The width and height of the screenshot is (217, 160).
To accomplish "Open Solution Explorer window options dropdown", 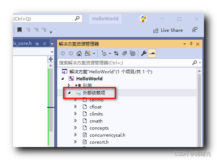I will pyautogui.click(x=184, y=44).
